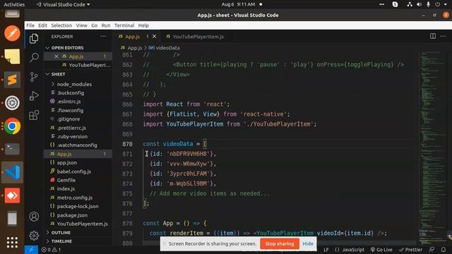Open the Extensions view

[x=34, y=115]
